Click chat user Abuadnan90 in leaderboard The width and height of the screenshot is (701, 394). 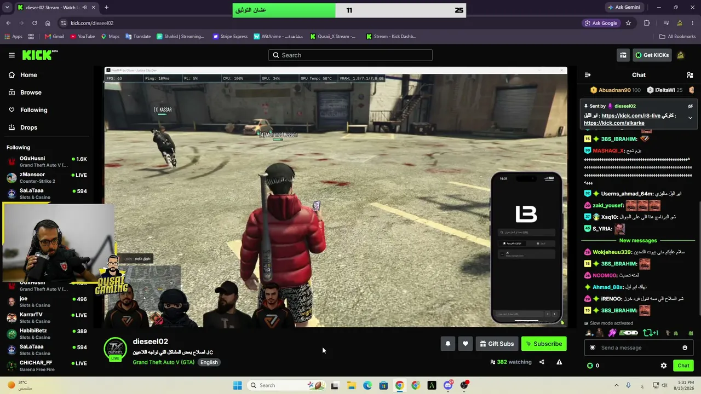[616, 90]
